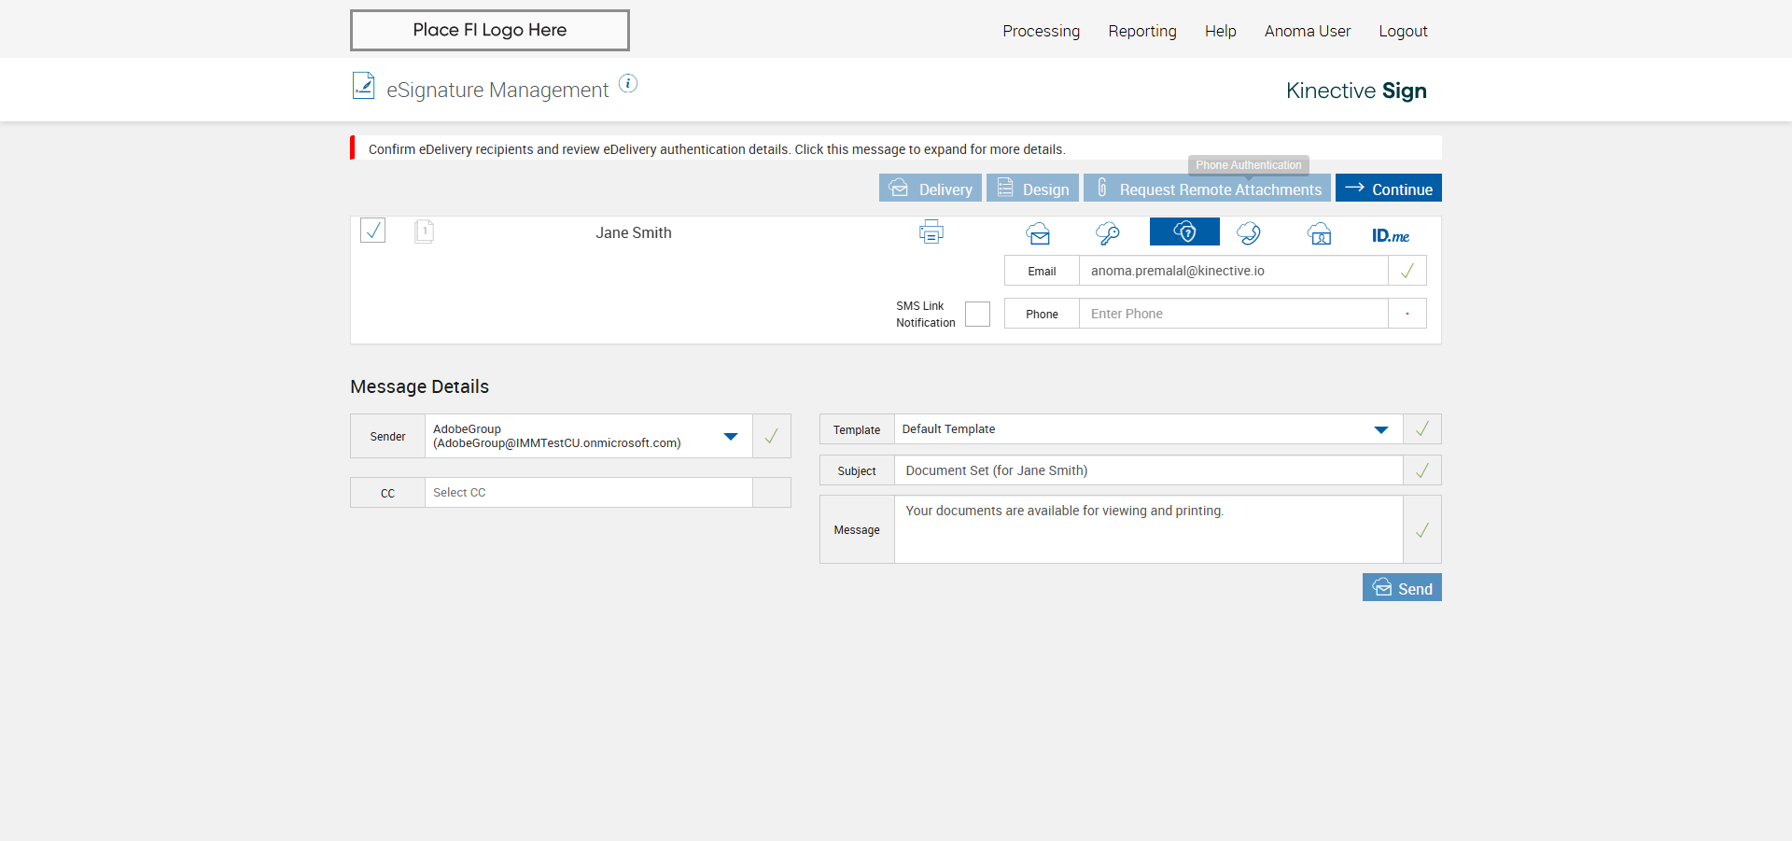1792x841 pixels.
Task: Expand the Template dropdown
Action: [1380, 429]
